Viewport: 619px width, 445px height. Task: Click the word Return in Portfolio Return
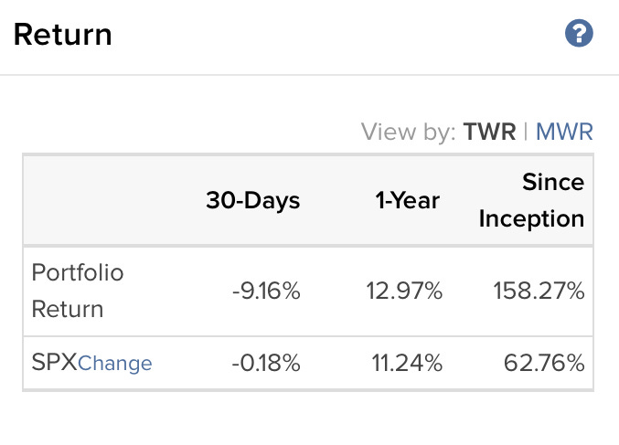[x=68, y=309]
